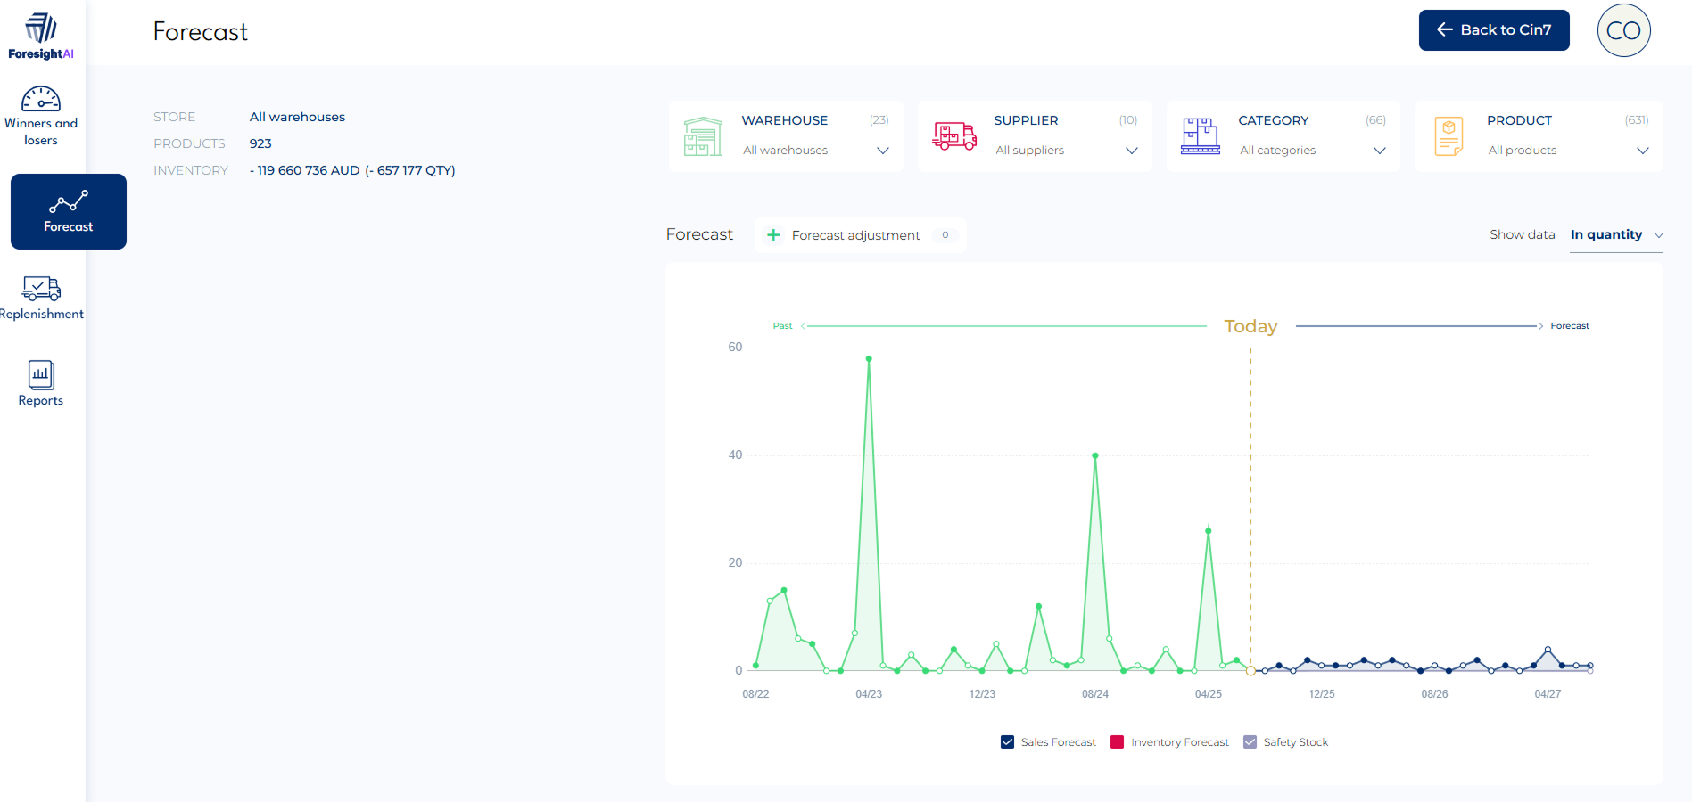
Task: Open the CO profile avatar
Action: pyautogui.click(x=1623, y=29)
